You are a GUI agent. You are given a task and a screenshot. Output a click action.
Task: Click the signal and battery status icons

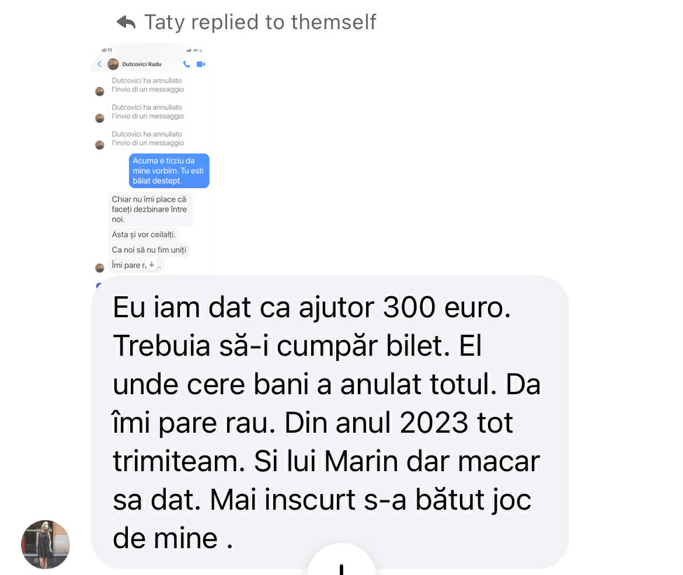tap(195, 51)
